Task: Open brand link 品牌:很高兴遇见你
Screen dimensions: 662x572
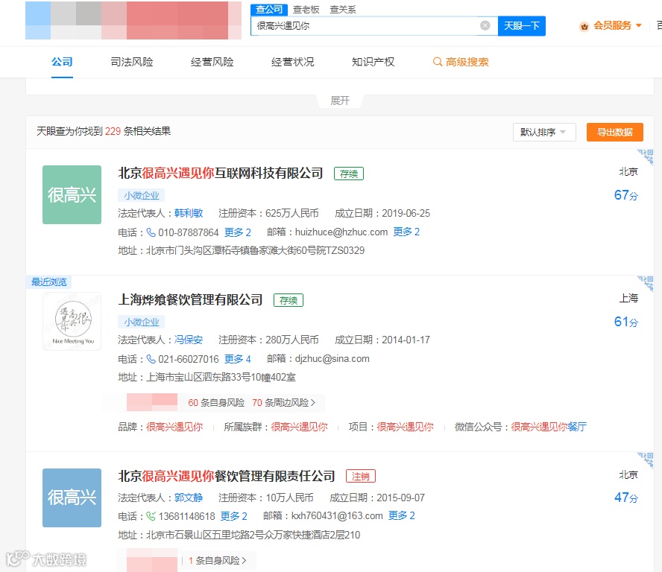Action: coord(174,427)
